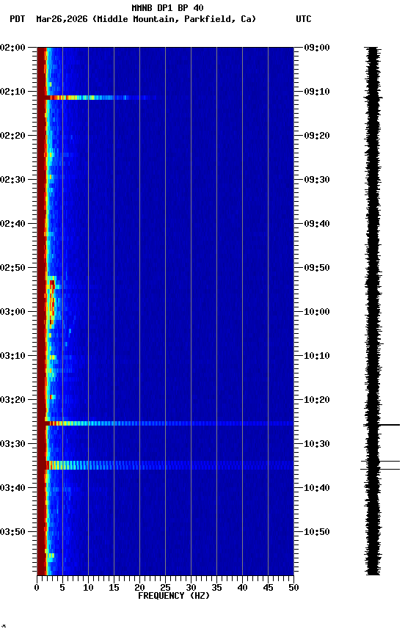Click the '02:10' PDT time label
The height and width of the screenshot is (634, 405).
click(x=12, y=92)
